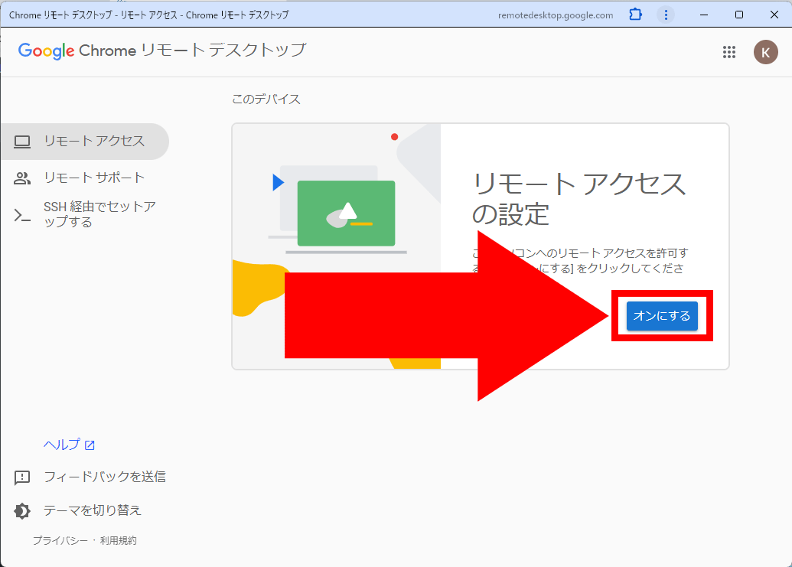Click the K profile avatar

coord(765,52)
